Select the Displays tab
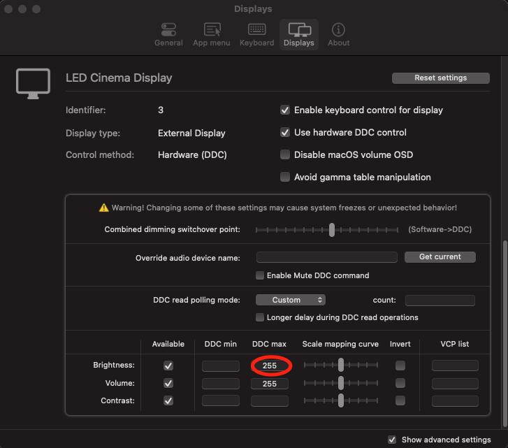 pos(298,34)
